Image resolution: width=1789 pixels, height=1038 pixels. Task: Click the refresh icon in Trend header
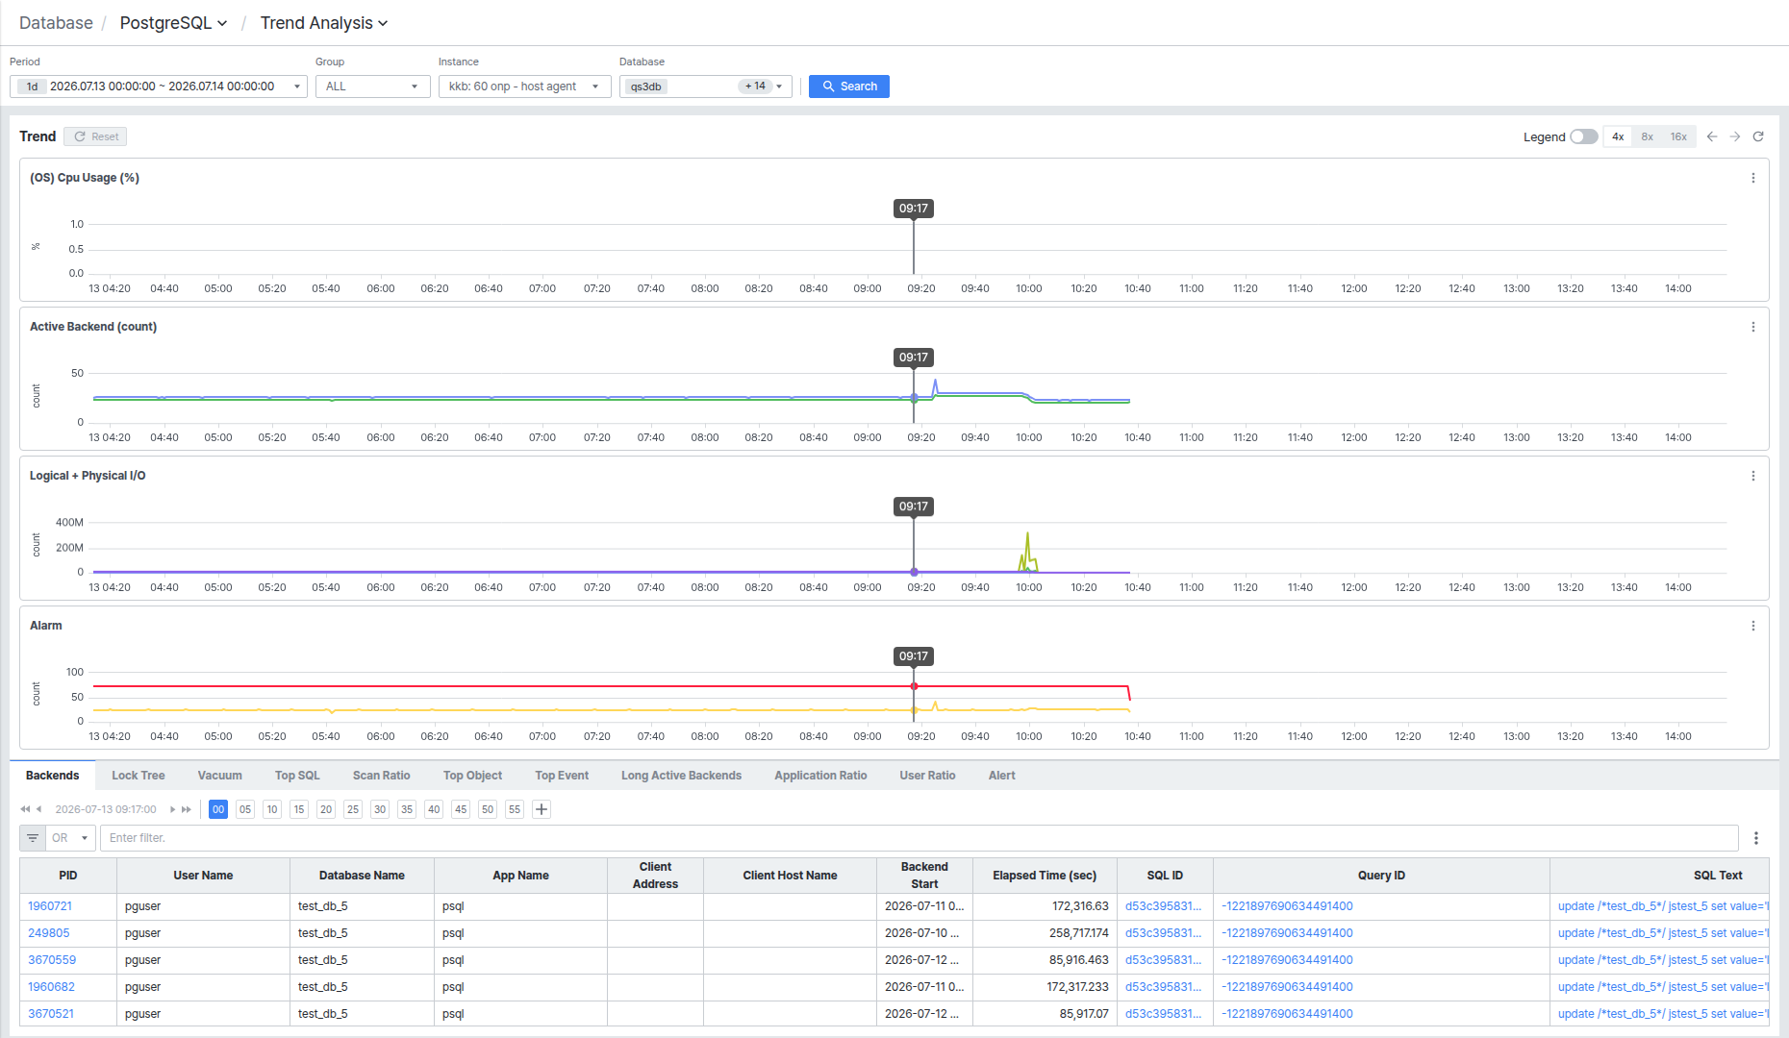click(x=1758, y=136)
